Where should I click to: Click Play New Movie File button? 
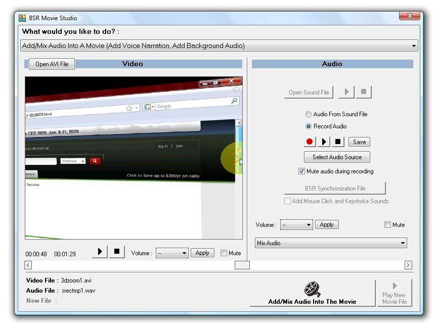[x=394, y=293]
